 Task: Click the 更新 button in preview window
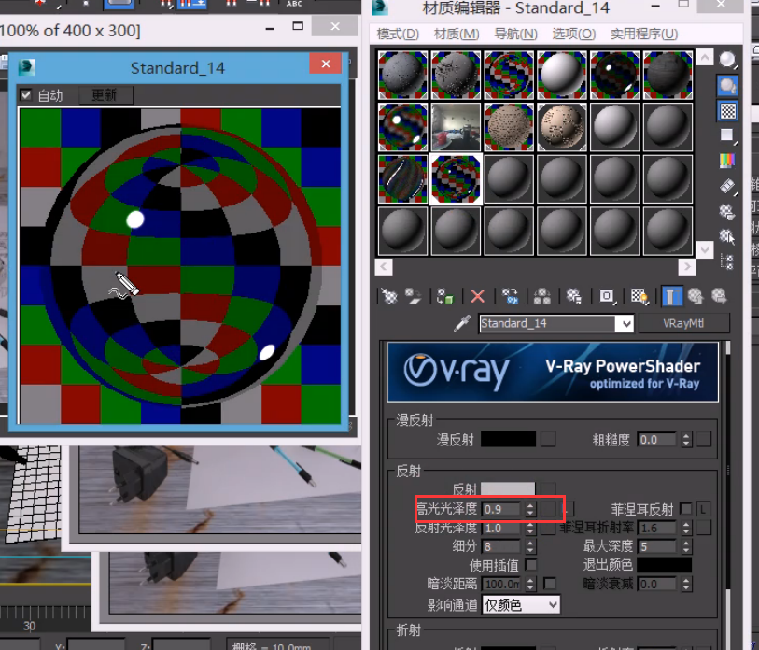(105, 95)
